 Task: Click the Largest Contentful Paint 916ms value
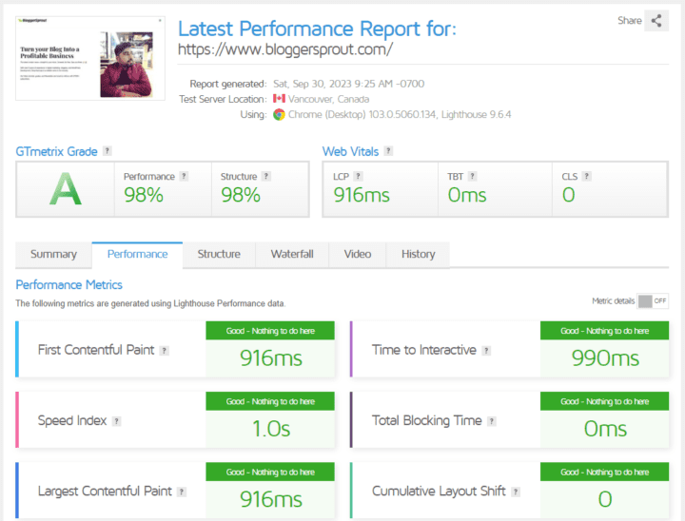[271, 499]
